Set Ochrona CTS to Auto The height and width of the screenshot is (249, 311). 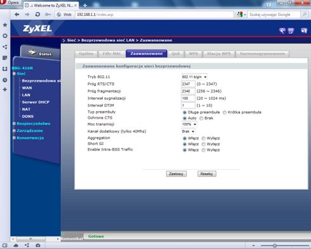[x=185, y=118]
